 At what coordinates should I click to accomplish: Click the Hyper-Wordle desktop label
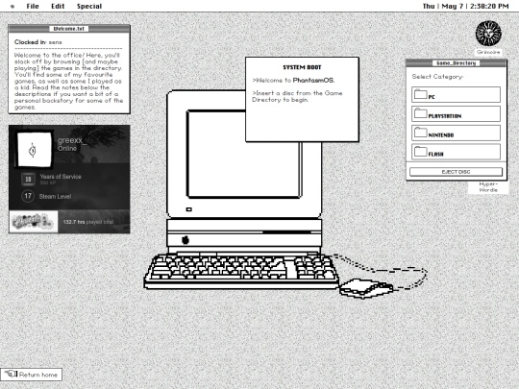click(488, 187)
